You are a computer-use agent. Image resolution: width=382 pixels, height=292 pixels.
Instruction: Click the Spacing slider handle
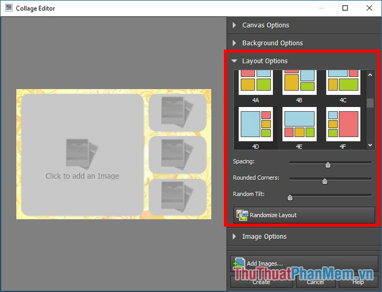tap(328, 165)
